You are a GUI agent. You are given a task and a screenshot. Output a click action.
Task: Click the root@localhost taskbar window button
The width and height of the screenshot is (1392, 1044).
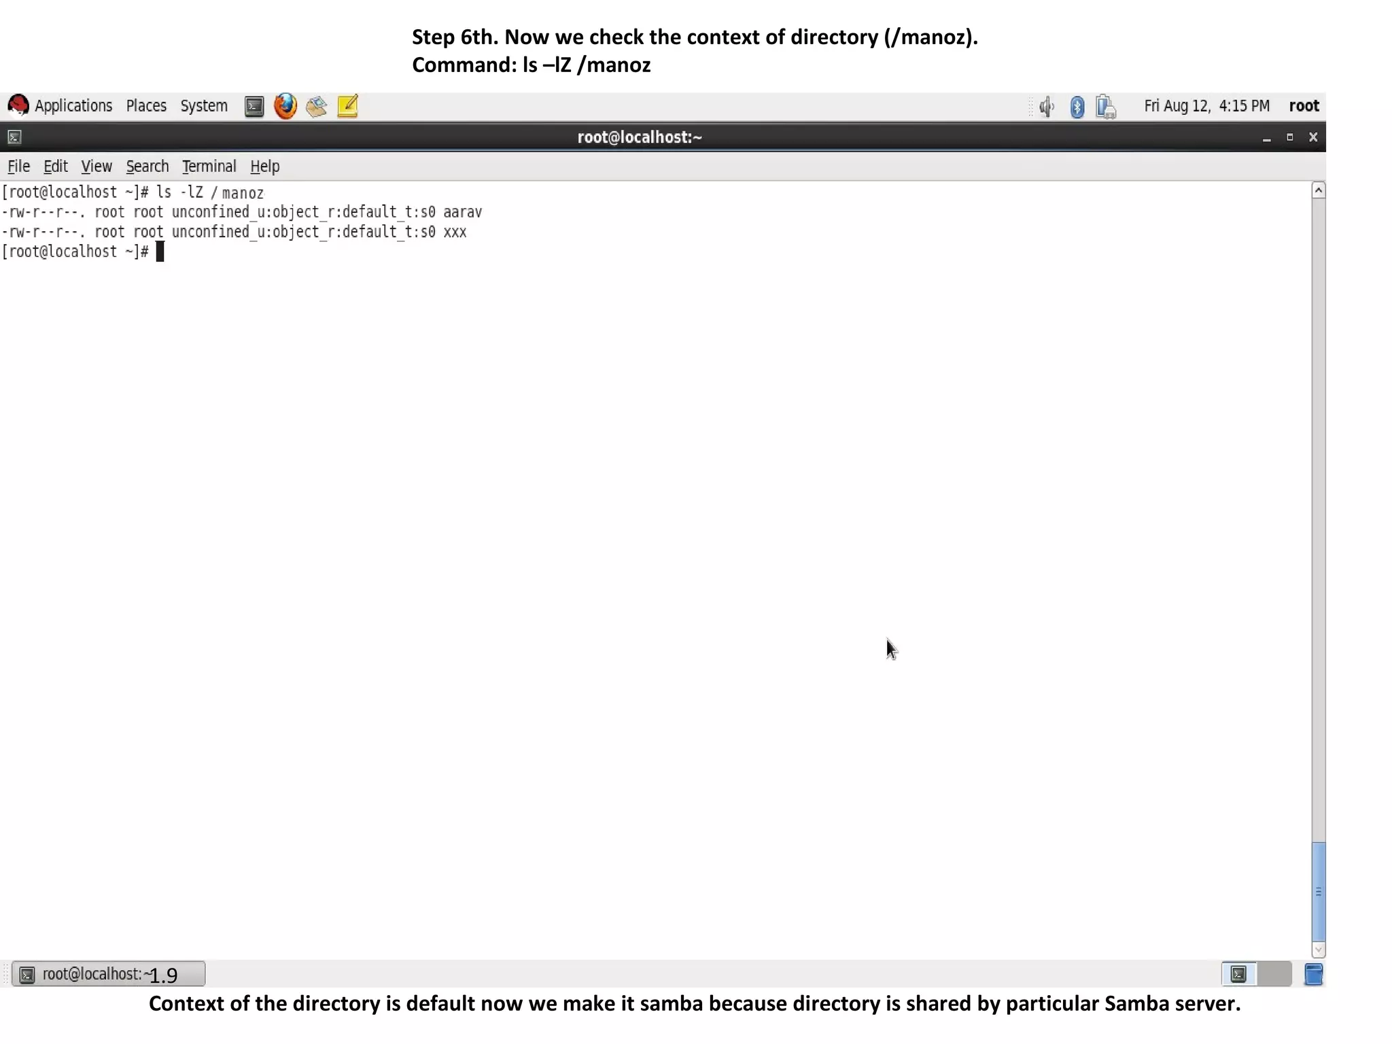point(108,974)
